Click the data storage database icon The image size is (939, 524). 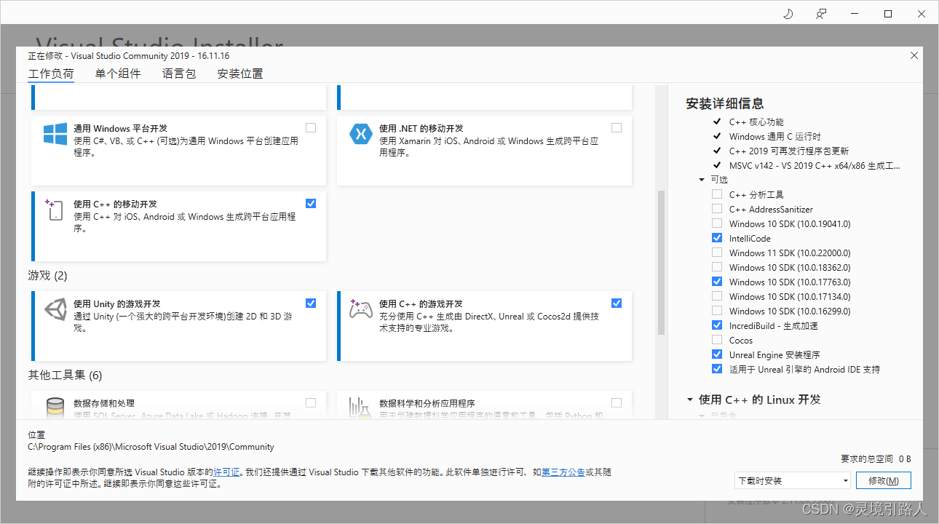pos(55,408)
